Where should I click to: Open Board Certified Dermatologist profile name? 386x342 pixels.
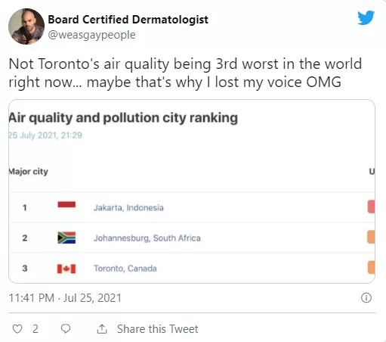(128, 20)
